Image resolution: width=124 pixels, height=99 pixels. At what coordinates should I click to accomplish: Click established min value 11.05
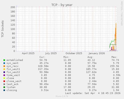67,60
